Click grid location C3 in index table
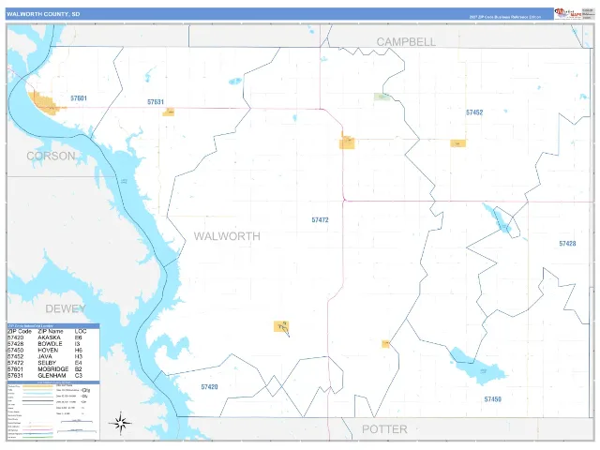This screenshot has width=600, height=450. tap(79, 375)
